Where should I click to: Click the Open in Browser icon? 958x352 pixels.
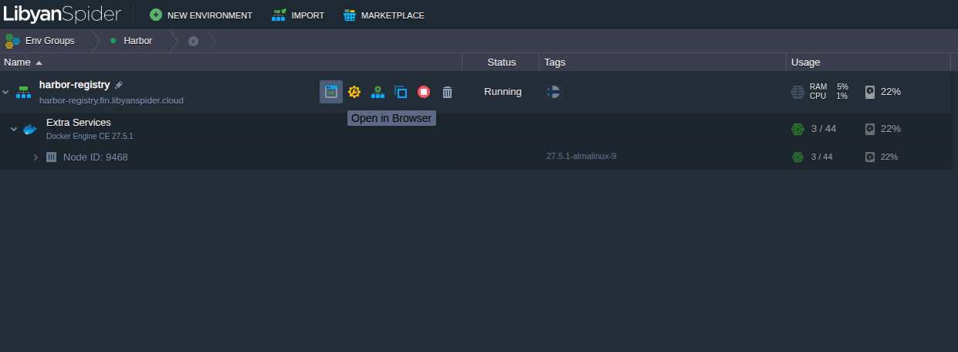click(331, 92)
